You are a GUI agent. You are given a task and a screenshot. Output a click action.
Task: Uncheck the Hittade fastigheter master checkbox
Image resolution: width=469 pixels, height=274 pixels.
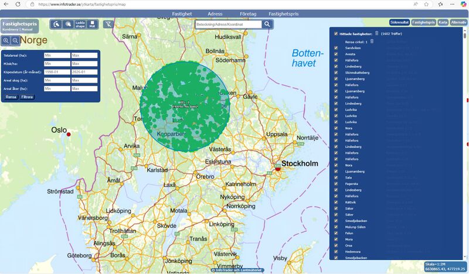pyautogui.click(x=335, y=34)
